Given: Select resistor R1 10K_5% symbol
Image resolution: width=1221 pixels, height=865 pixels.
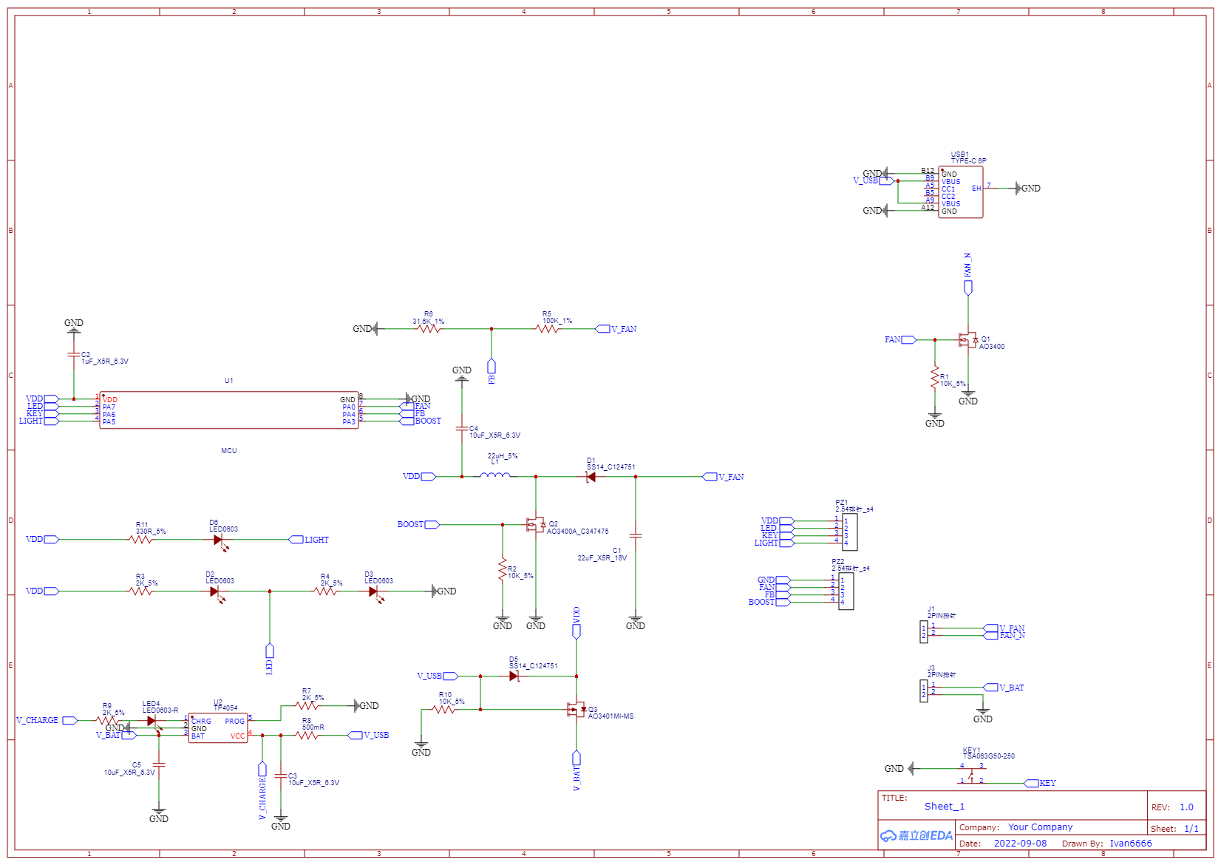Looking at the screenshot, I should tap(935, 376).
